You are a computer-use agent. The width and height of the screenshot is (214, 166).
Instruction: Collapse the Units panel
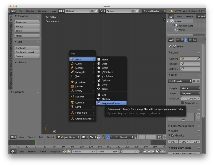click(x=169, y=75)
